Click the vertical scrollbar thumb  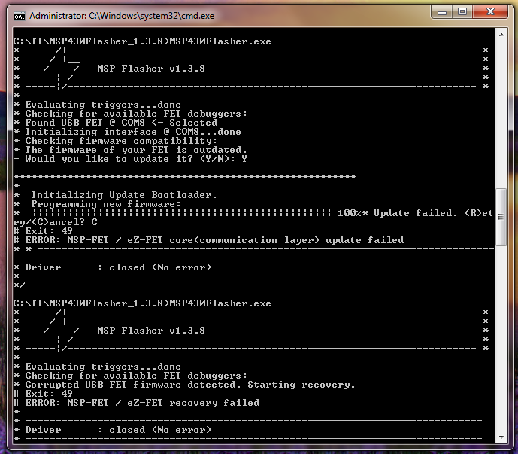coord(501,217)
